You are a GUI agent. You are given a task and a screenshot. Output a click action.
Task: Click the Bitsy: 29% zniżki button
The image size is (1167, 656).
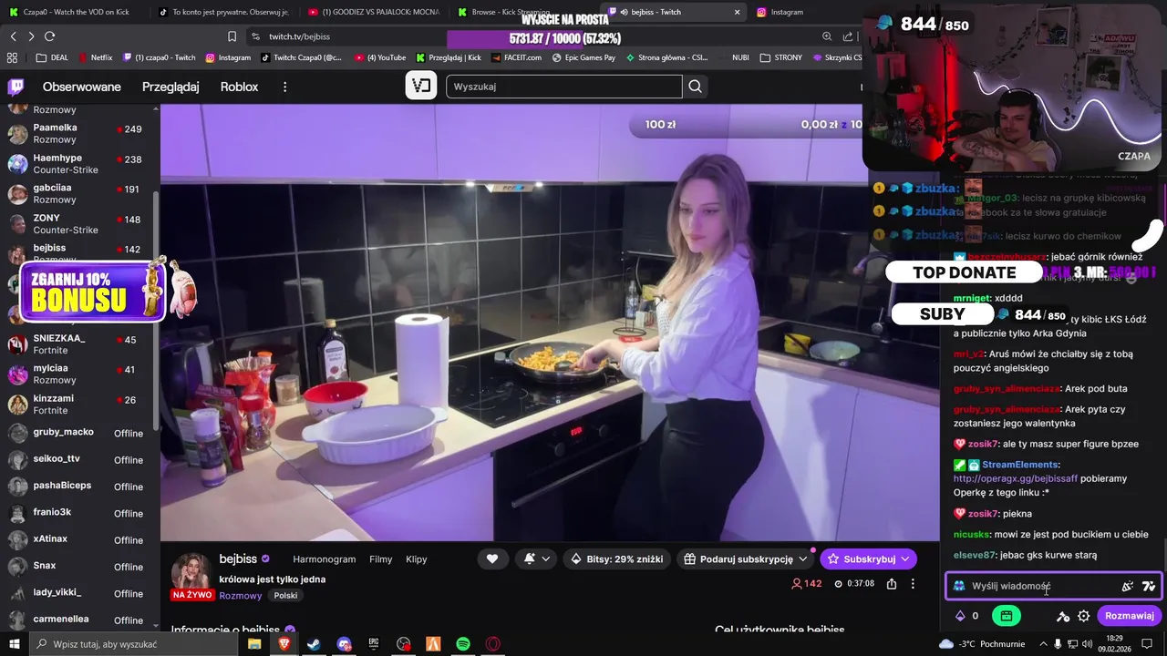(617, 559)
